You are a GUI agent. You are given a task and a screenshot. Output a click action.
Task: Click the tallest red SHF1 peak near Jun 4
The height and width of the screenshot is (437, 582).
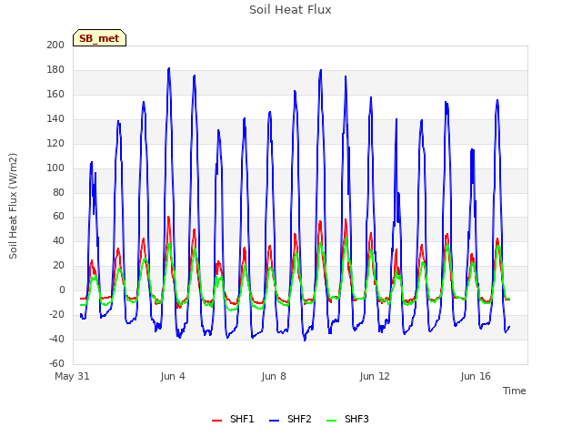[168, 217]
